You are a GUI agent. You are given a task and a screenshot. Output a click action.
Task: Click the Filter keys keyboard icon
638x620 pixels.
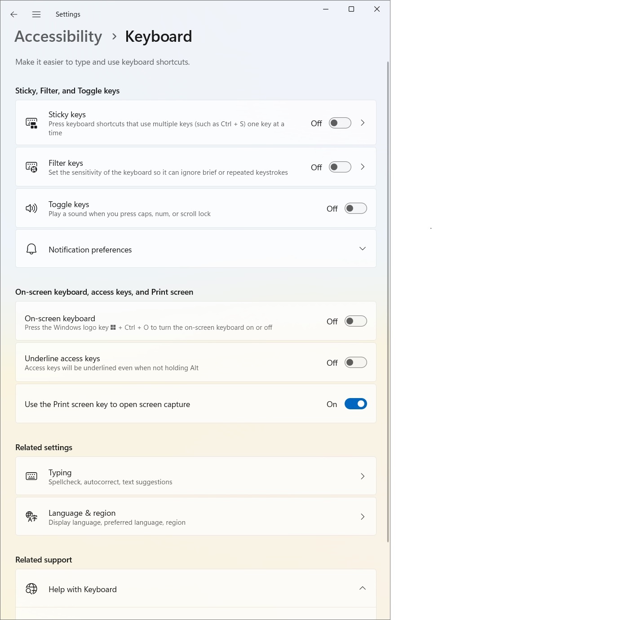(31, 167)
